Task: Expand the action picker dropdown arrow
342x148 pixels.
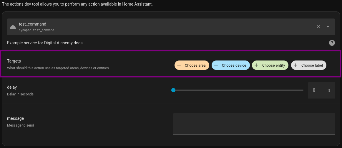Action: click(x=328, y=27)
